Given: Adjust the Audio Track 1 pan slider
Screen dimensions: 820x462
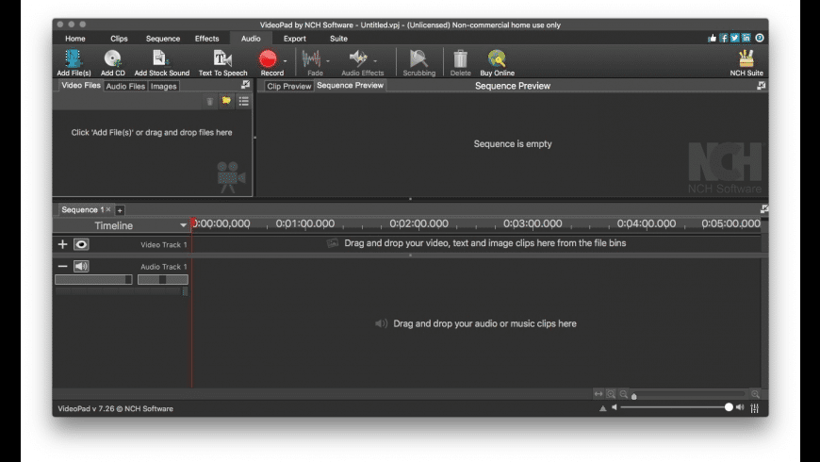Looking at the screenshot, I should pyautogui.click(x=163, y=280).
